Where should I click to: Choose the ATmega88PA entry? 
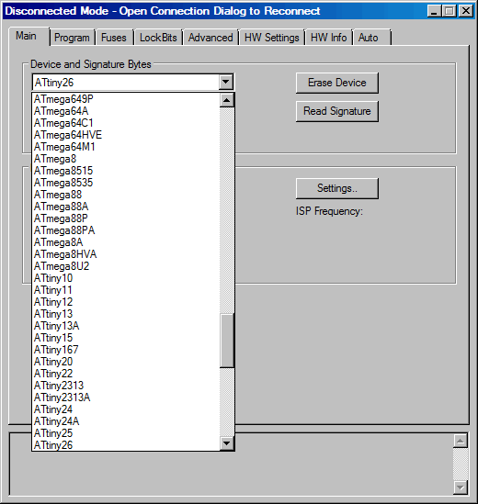(126, 230)
